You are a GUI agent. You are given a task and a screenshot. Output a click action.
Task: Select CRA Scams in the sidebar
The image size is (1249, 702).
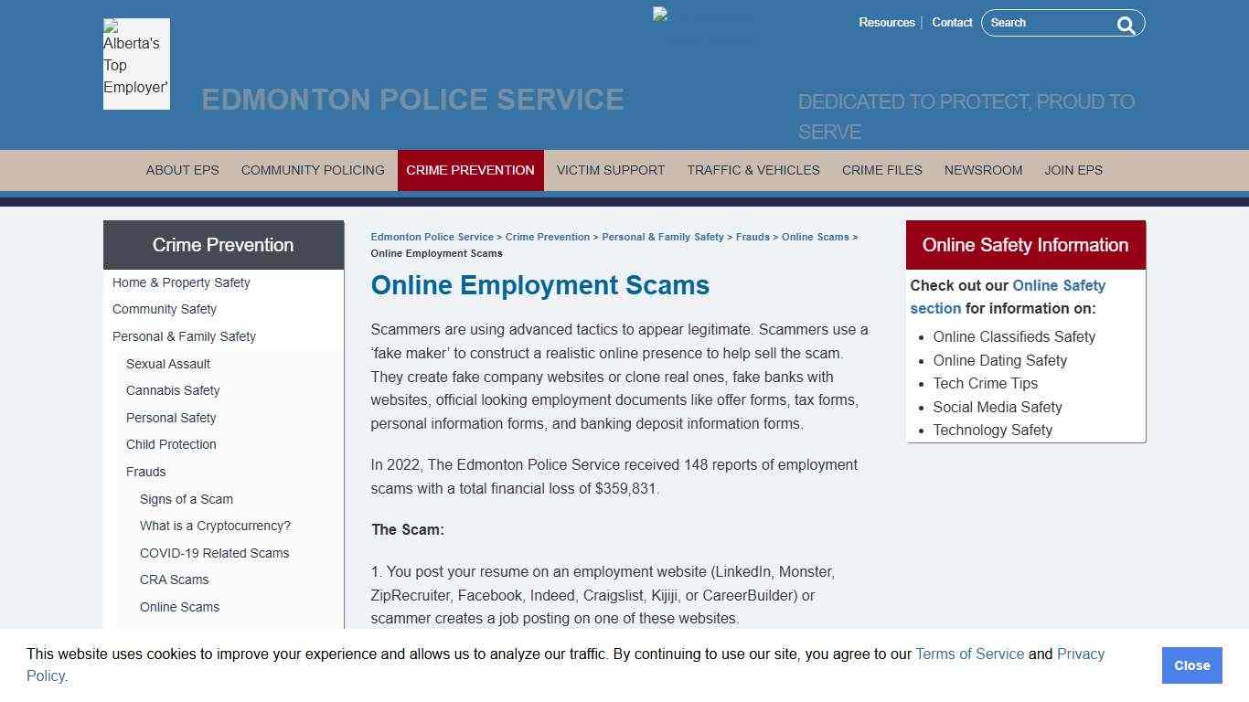click(174, 580)
